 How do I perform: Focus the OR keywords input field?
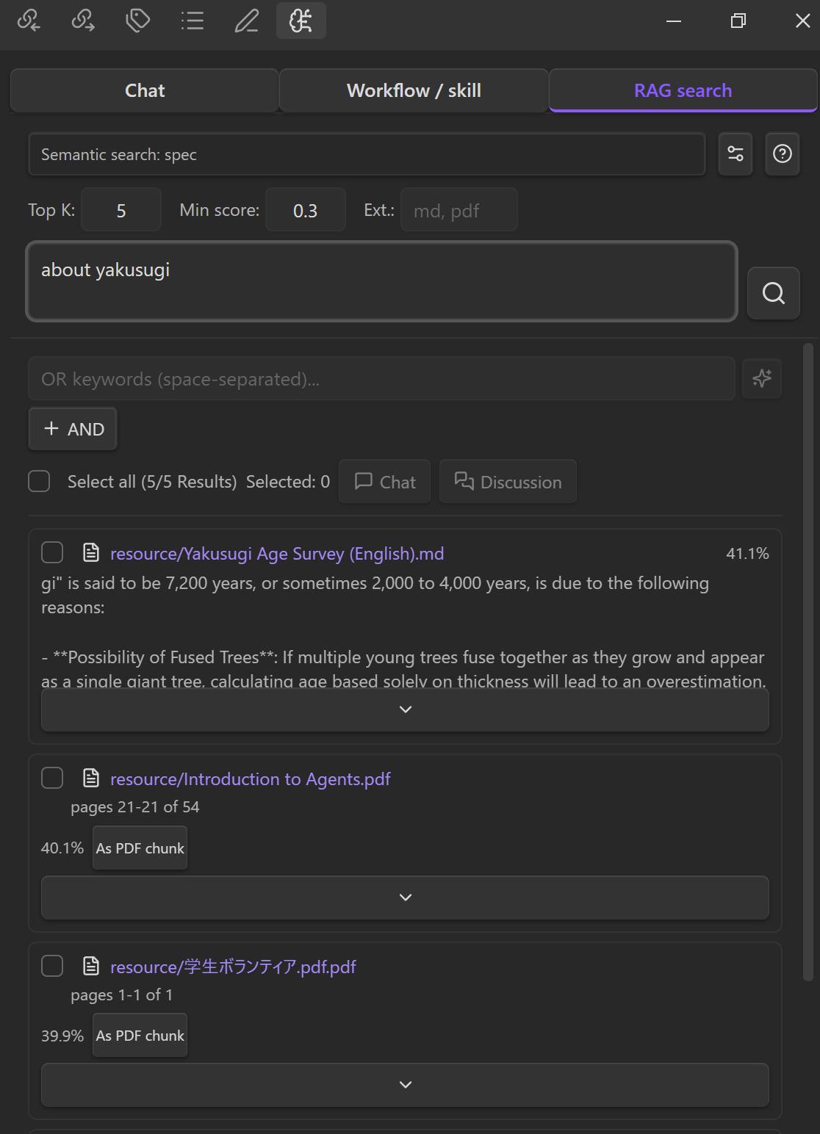(381, 379)
